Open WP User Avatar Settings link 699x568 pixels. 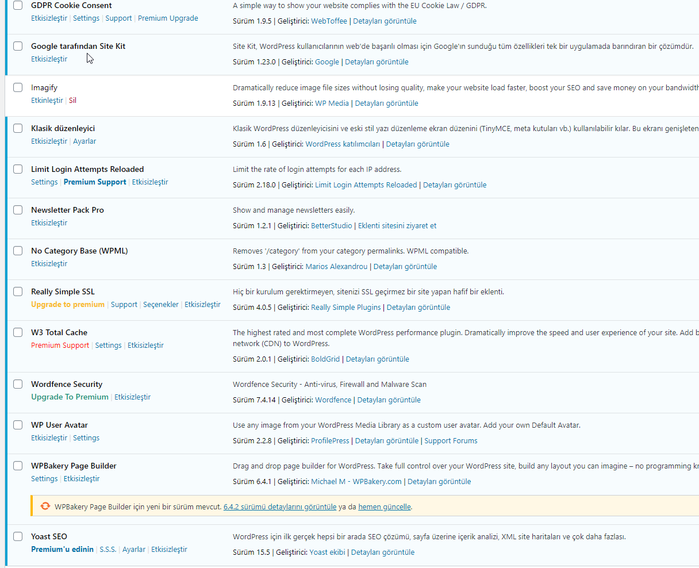[x=86, y=437]
